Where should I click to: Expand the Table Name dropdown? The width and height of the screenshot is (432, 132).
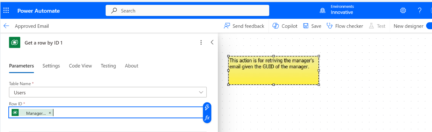pos(201,92)
